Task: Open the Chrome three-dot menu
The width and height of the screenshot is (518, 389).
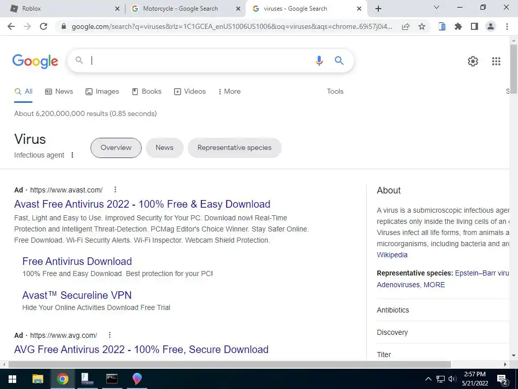Action: coord(507,26)
